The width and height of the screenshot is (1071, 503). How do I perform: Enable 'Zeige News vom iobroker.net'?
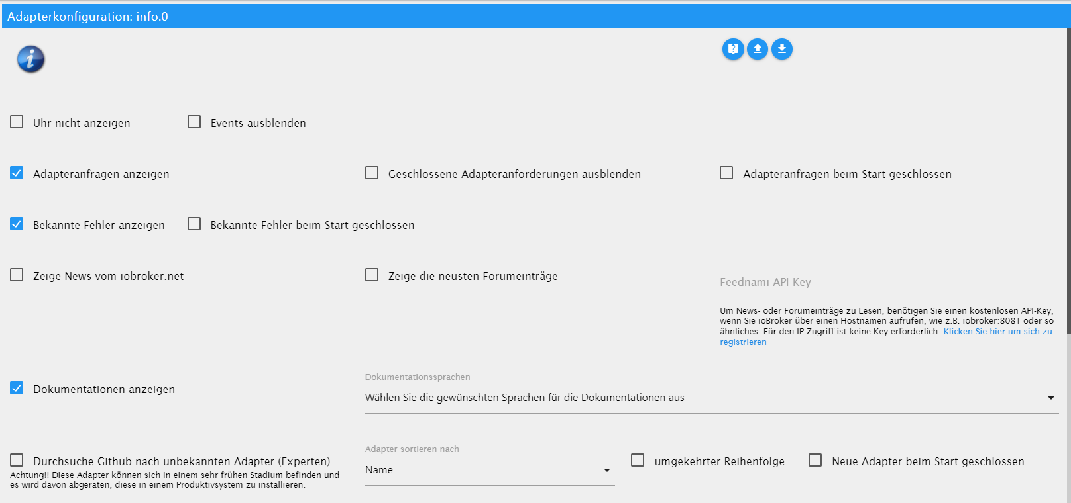(17, 275)
